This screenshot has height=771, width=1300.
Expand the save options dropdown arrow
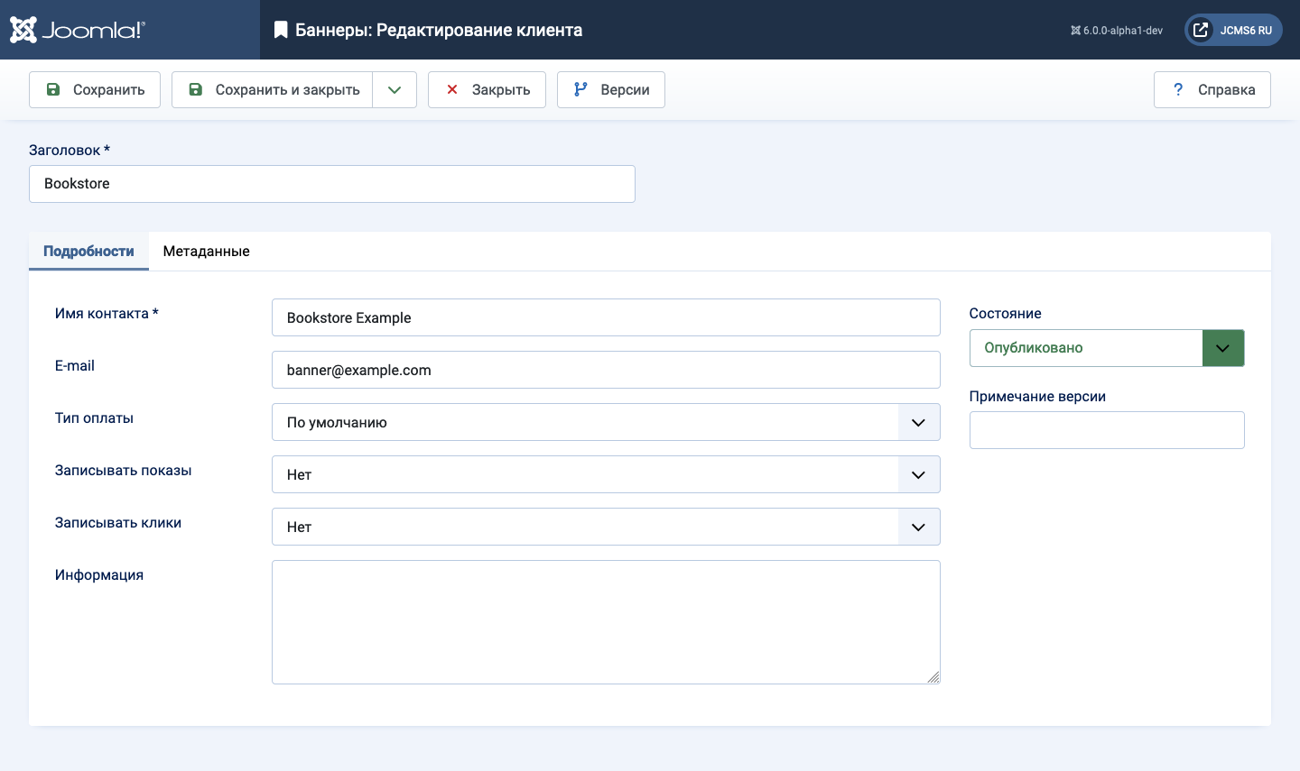[395, 89]
